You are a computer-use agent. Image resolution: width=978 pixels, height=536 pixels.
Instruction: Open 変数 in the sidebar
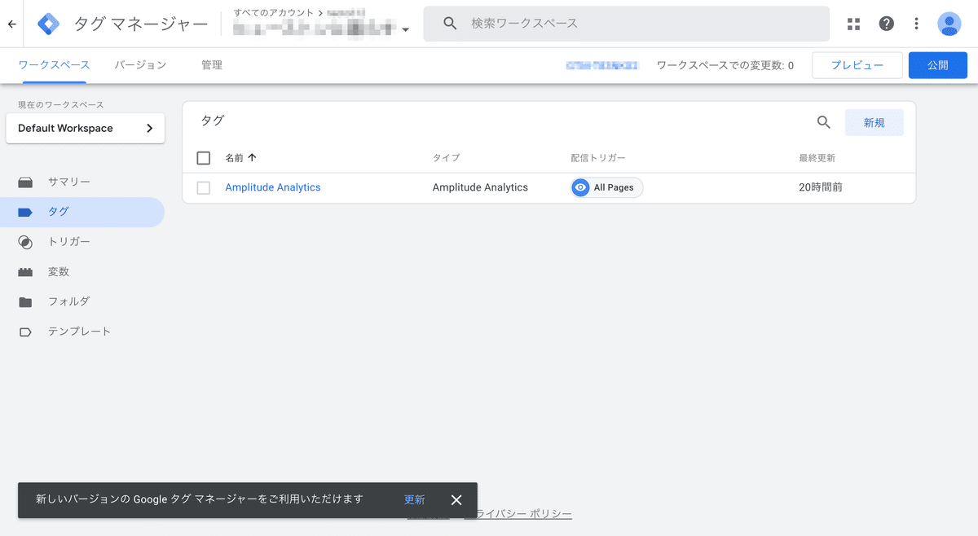click(x=81, y=272)
